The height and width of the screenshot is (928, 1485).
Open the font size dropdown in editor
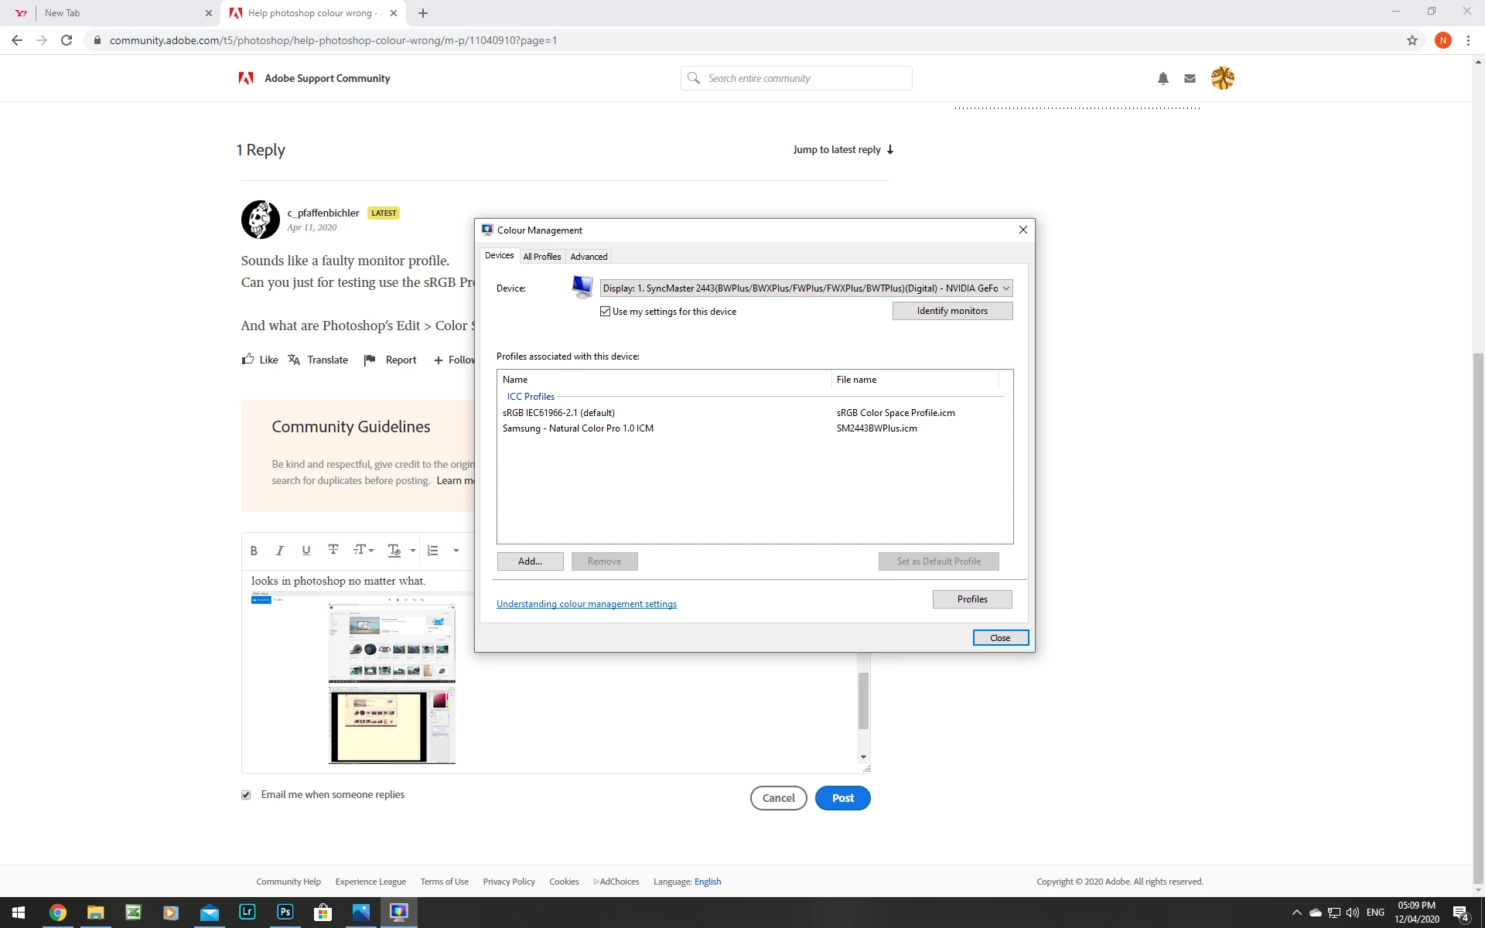364,551
